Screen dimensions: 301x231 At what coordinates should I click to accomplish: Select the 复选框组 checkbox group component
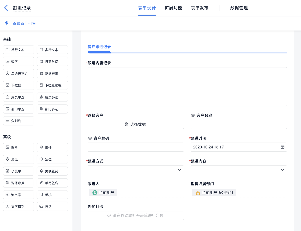(x=52, y=74)
